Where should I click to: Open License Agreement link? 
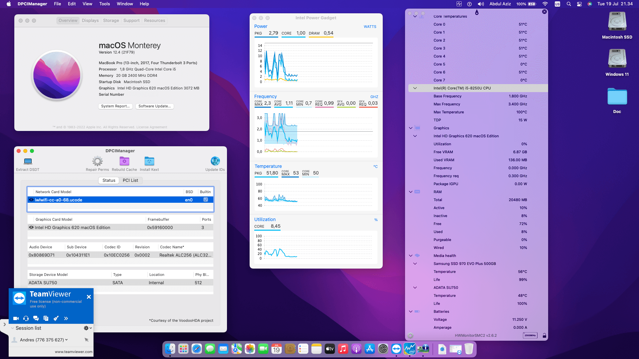coord(152,127)
